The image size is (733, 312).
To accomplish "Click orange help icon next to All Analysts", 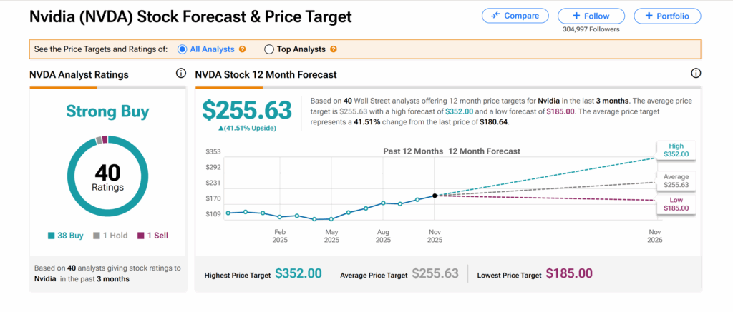I will pyautogui.click(x=243, y=49).
